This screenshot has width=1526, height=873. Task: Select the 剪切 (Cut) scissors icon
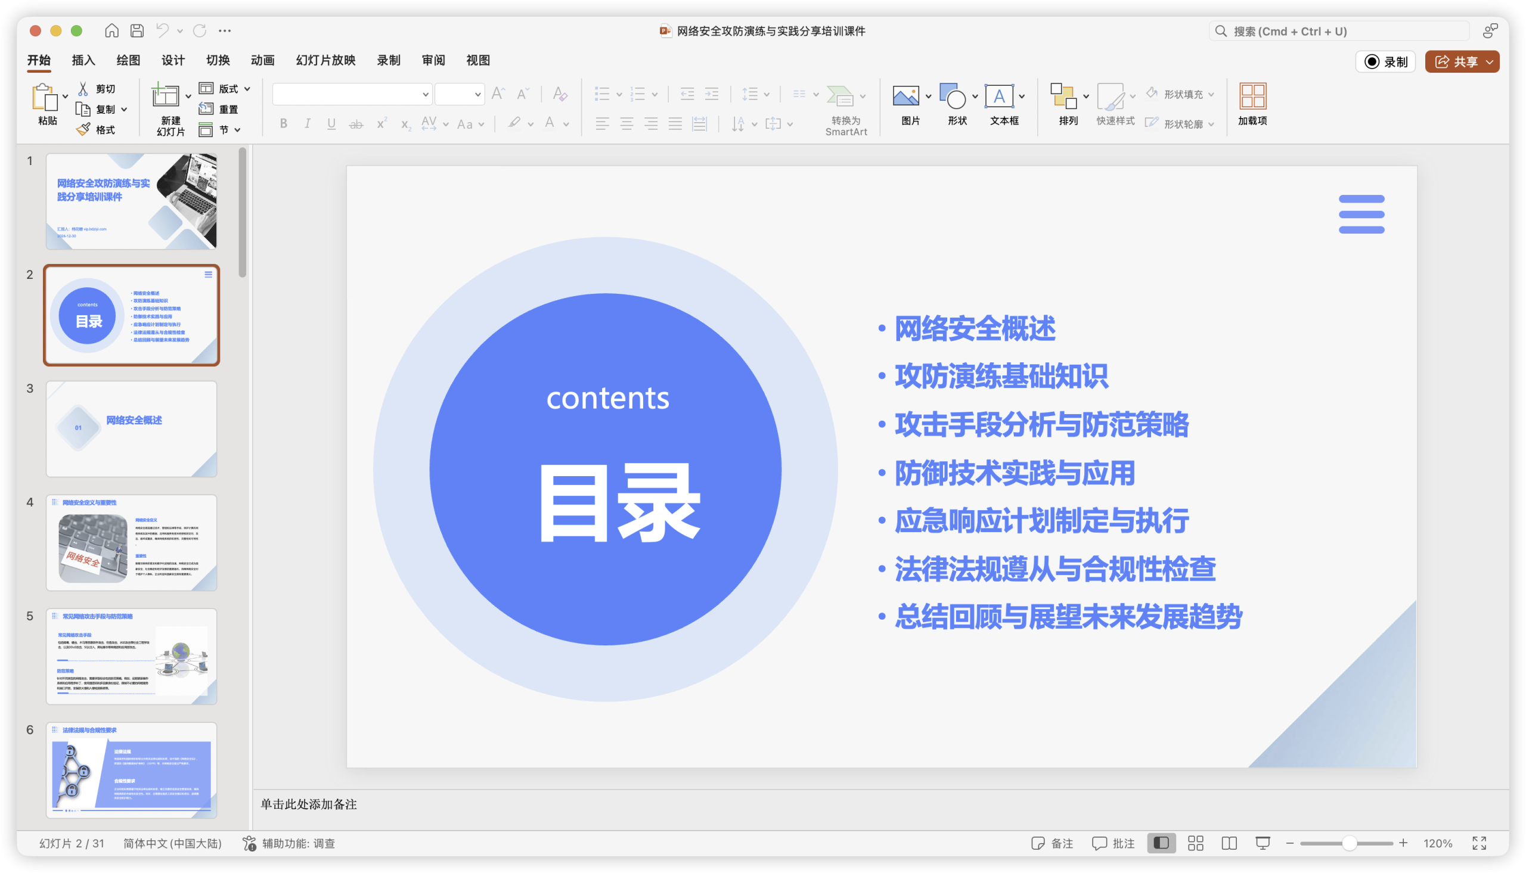84,89
